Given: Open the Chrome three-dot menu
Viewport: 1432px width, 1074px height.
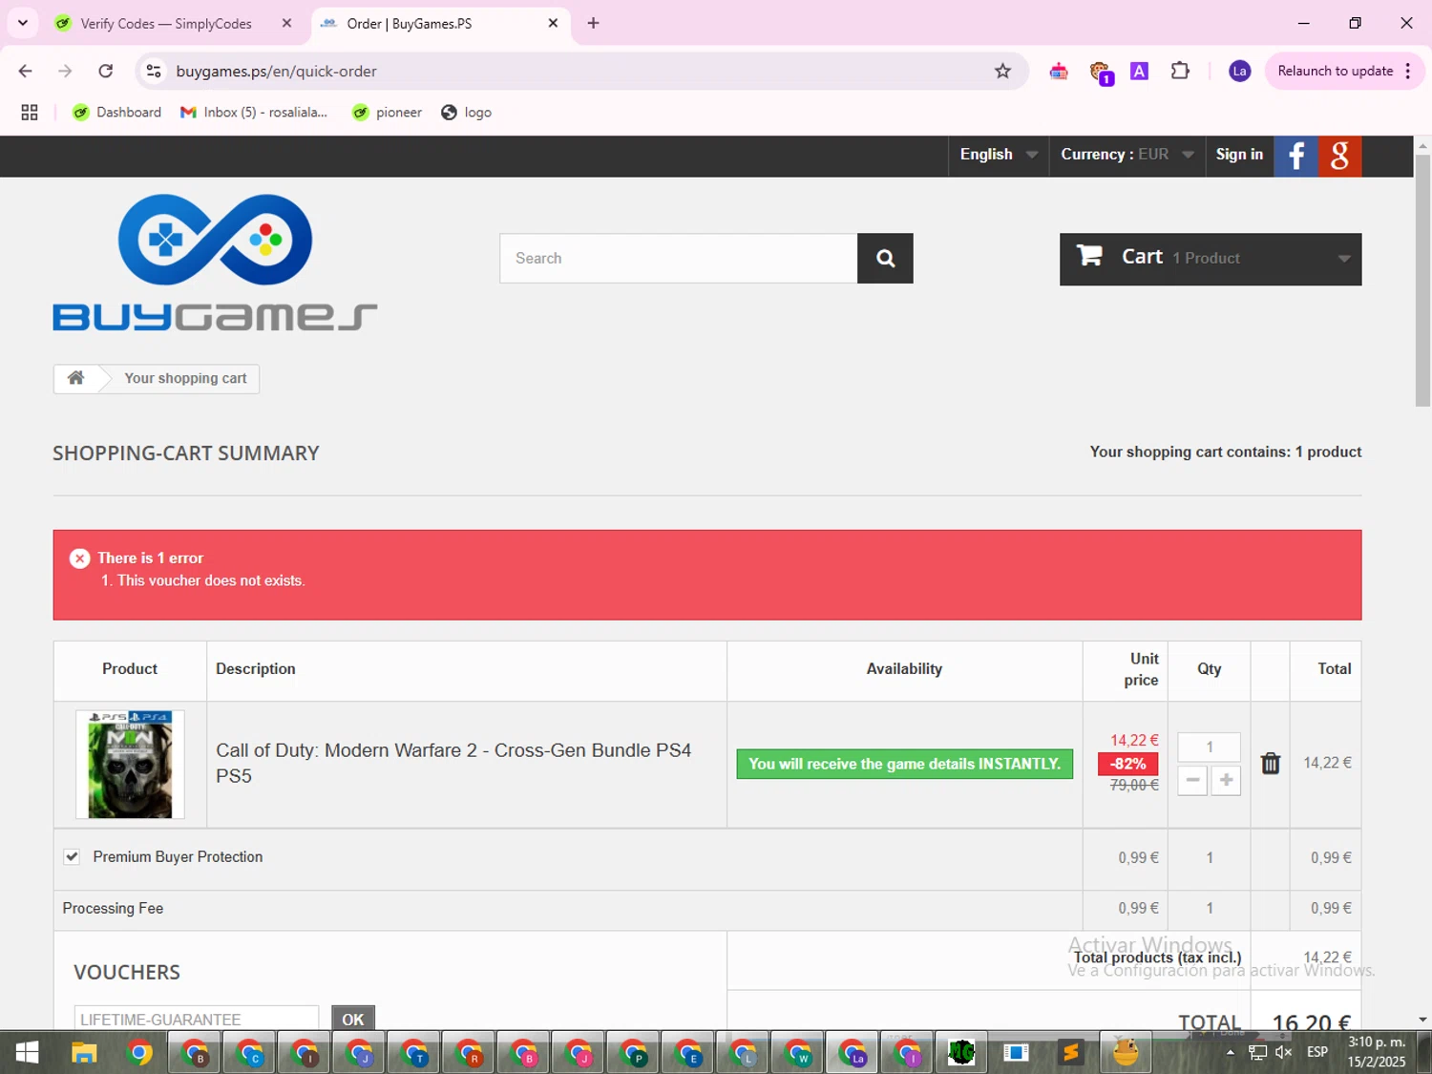Looking at the screenshot, I should coord(1408,71).
